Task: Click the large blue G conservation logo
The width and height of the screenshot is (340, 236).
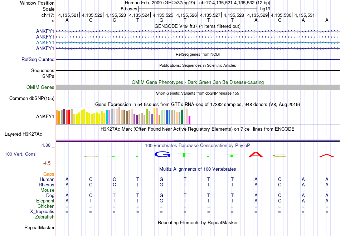Action: 162,154
